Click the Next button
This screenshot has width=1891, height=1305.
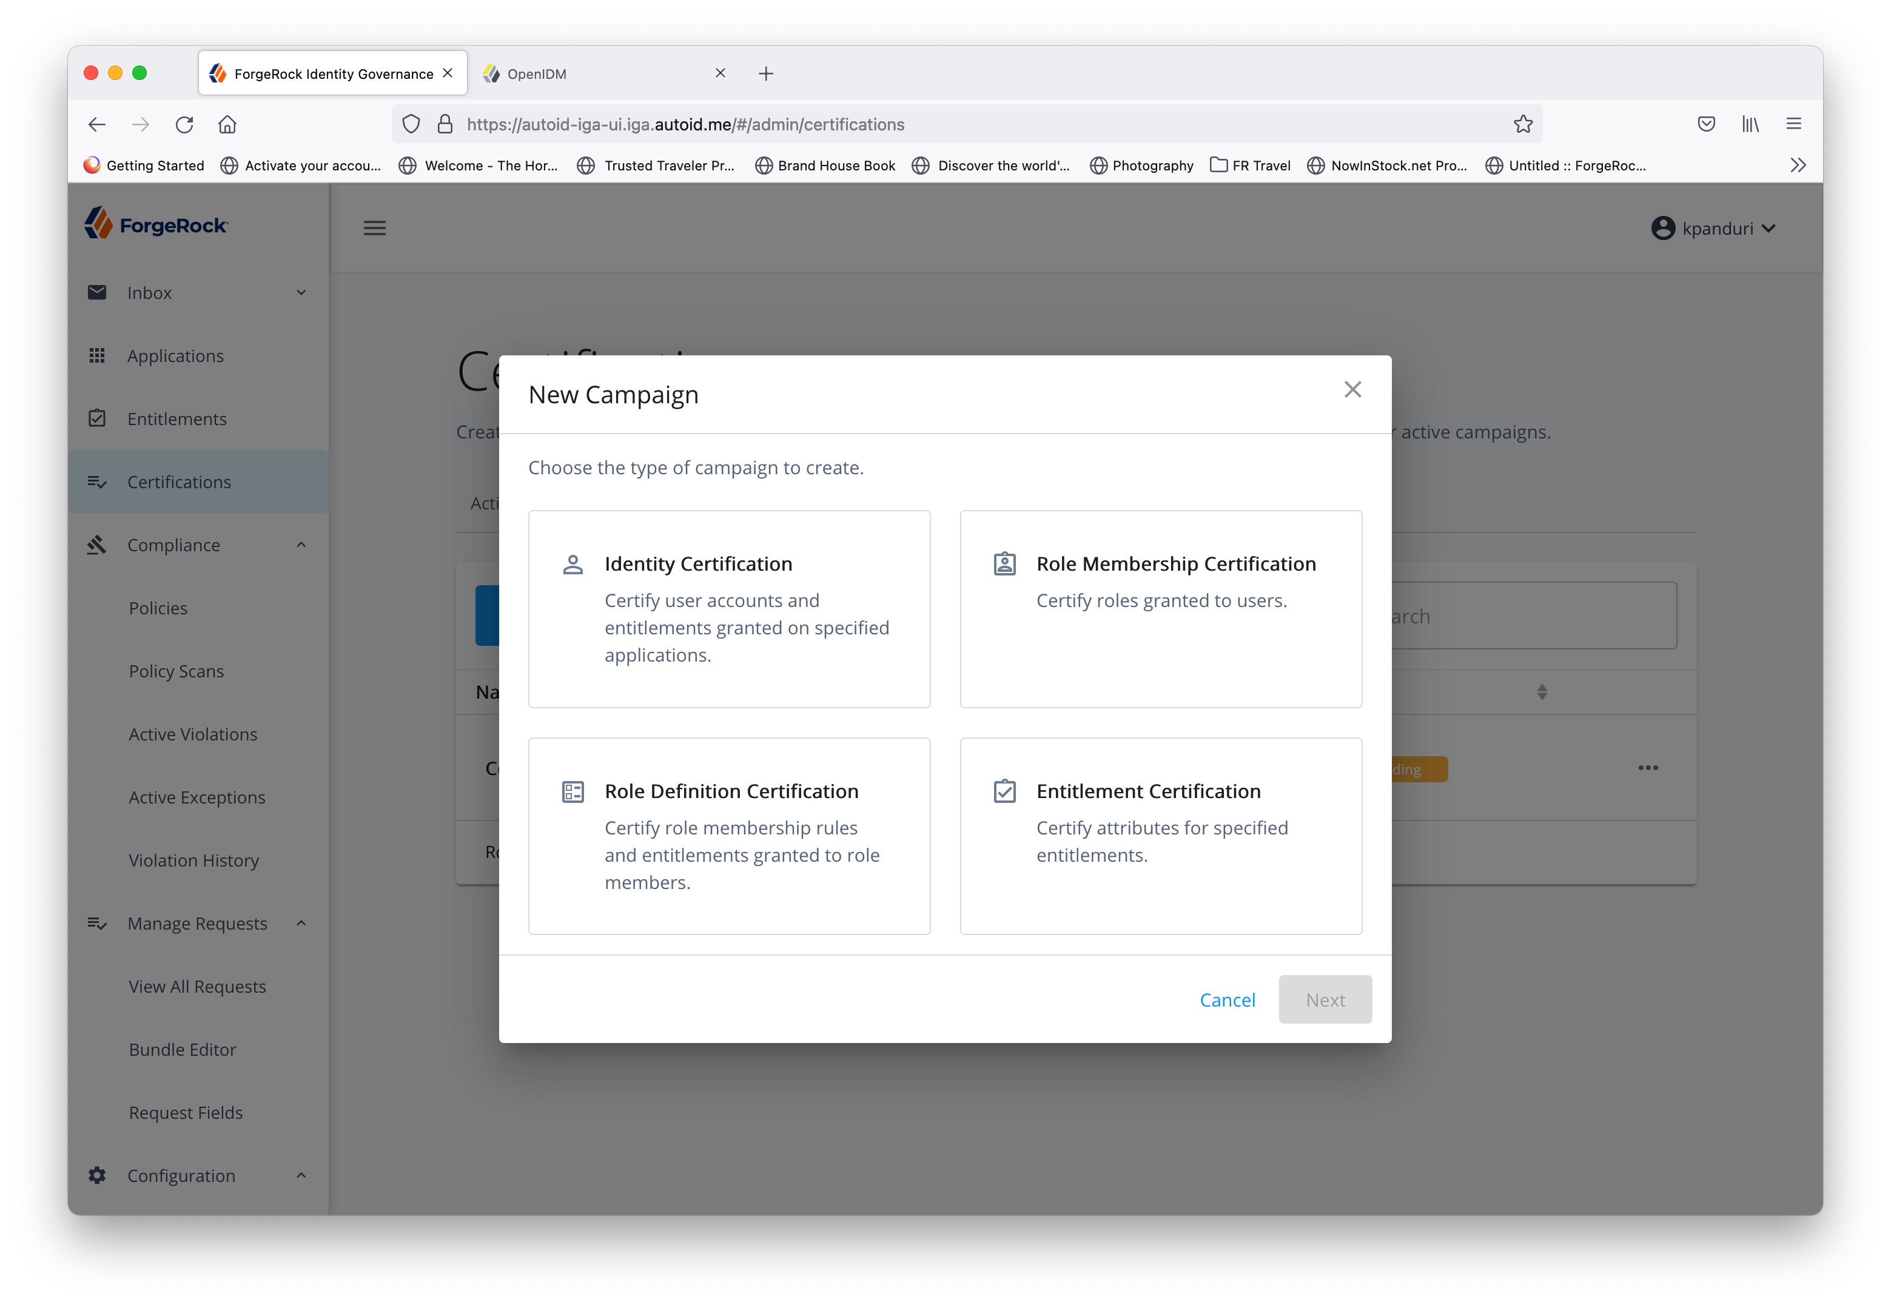[1325, 999]
